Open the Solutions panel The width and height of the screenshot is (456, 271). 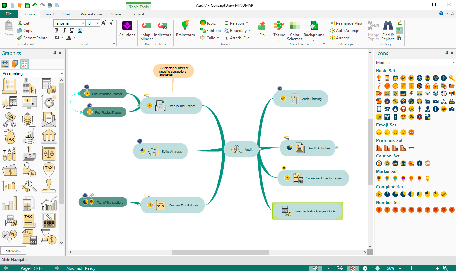127,29
